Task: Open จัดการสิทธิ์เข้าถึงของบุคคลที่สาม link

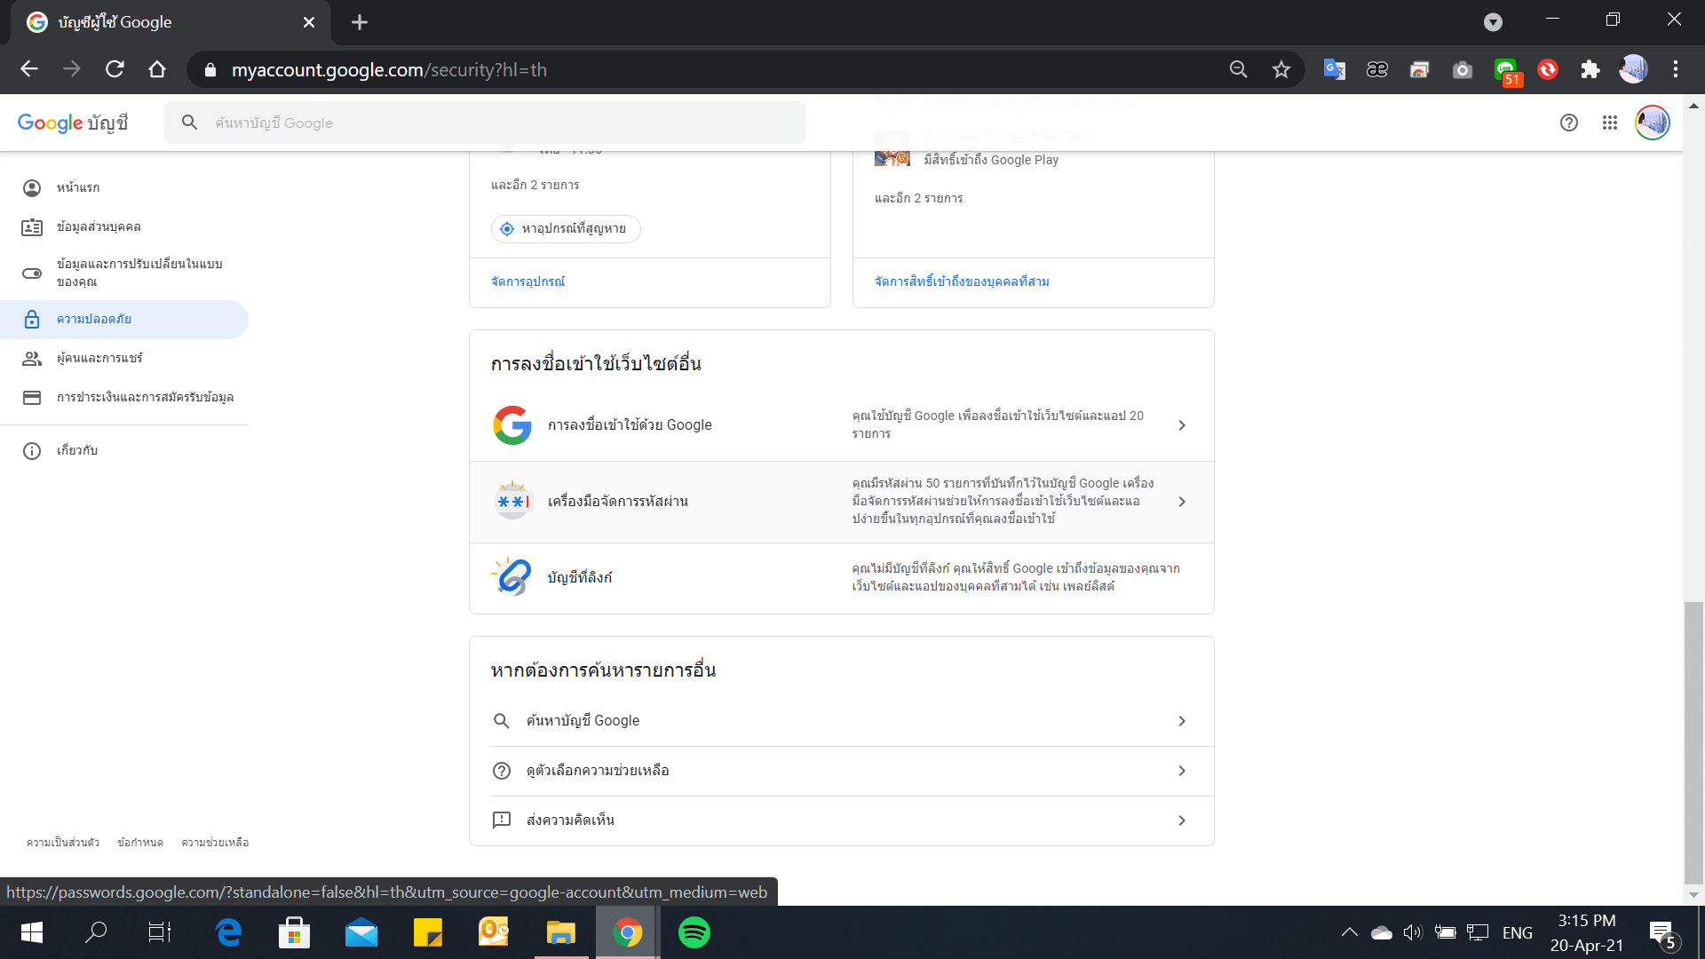Action: pos(962,281)
